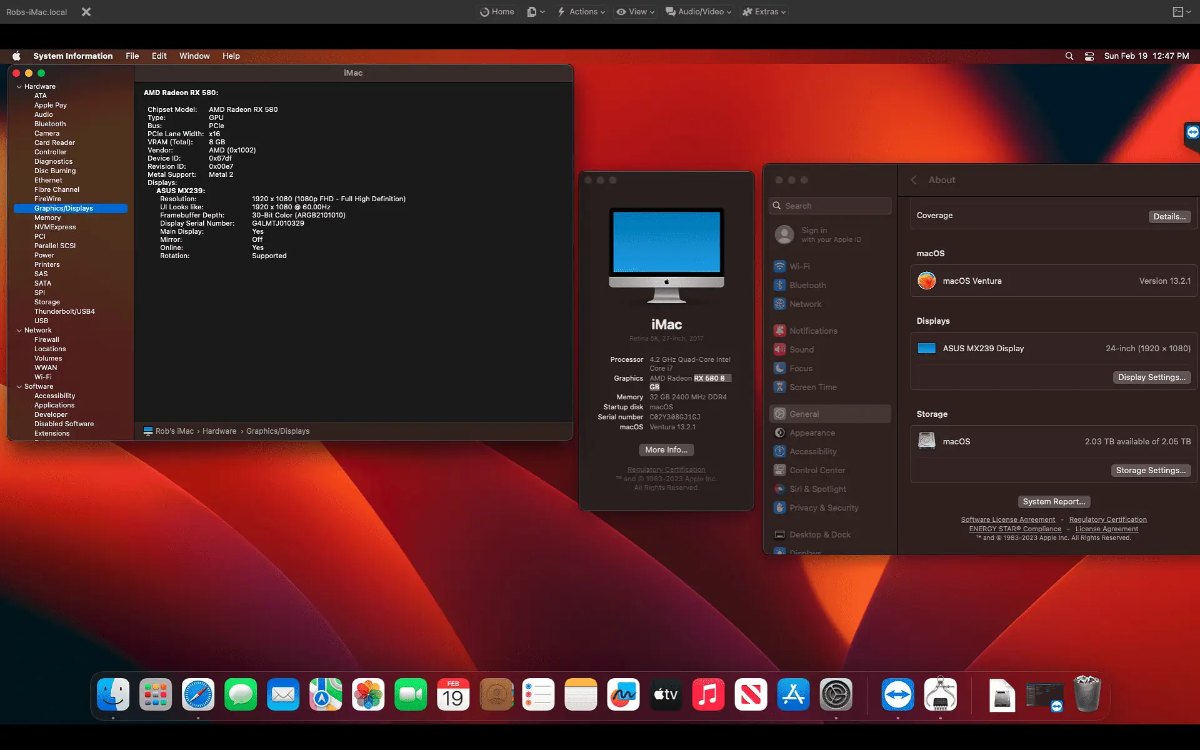This screenshot has height=750, width=1200.
Task: Collapse the Network tree section
Action: 19,331
